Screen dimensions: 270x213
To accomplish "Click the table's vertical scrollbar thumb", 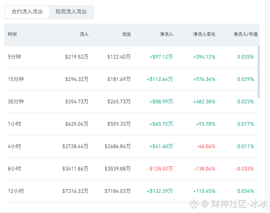I will (x=258, y=72).
